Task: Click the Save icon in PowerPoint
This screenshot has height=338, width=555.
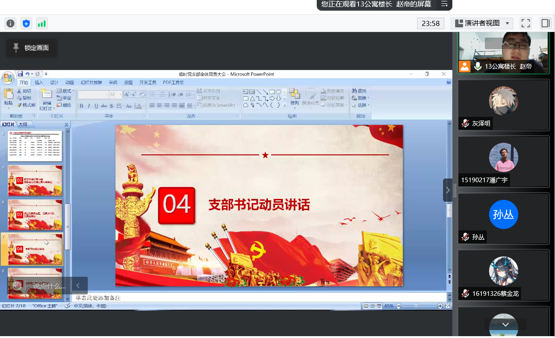Action: tap(20, 74)
